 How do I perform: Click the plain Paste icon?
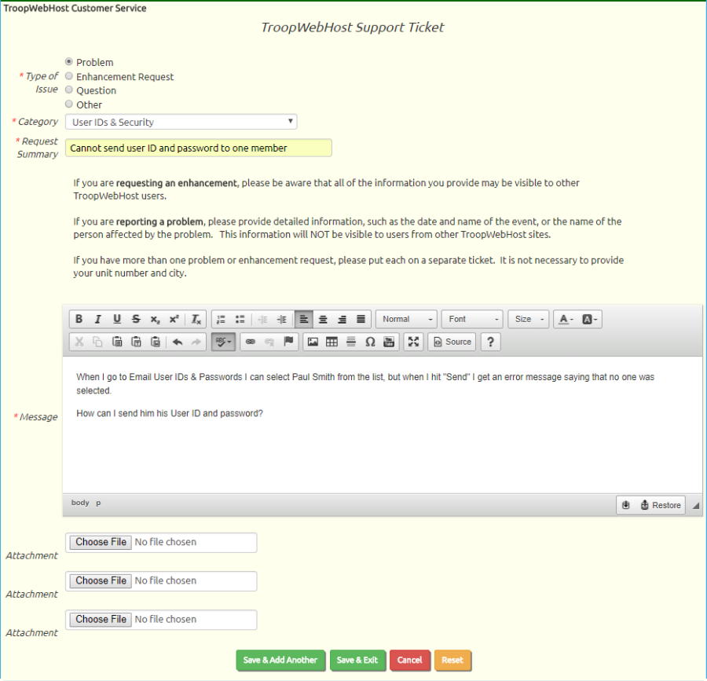[x=117, y=342]
